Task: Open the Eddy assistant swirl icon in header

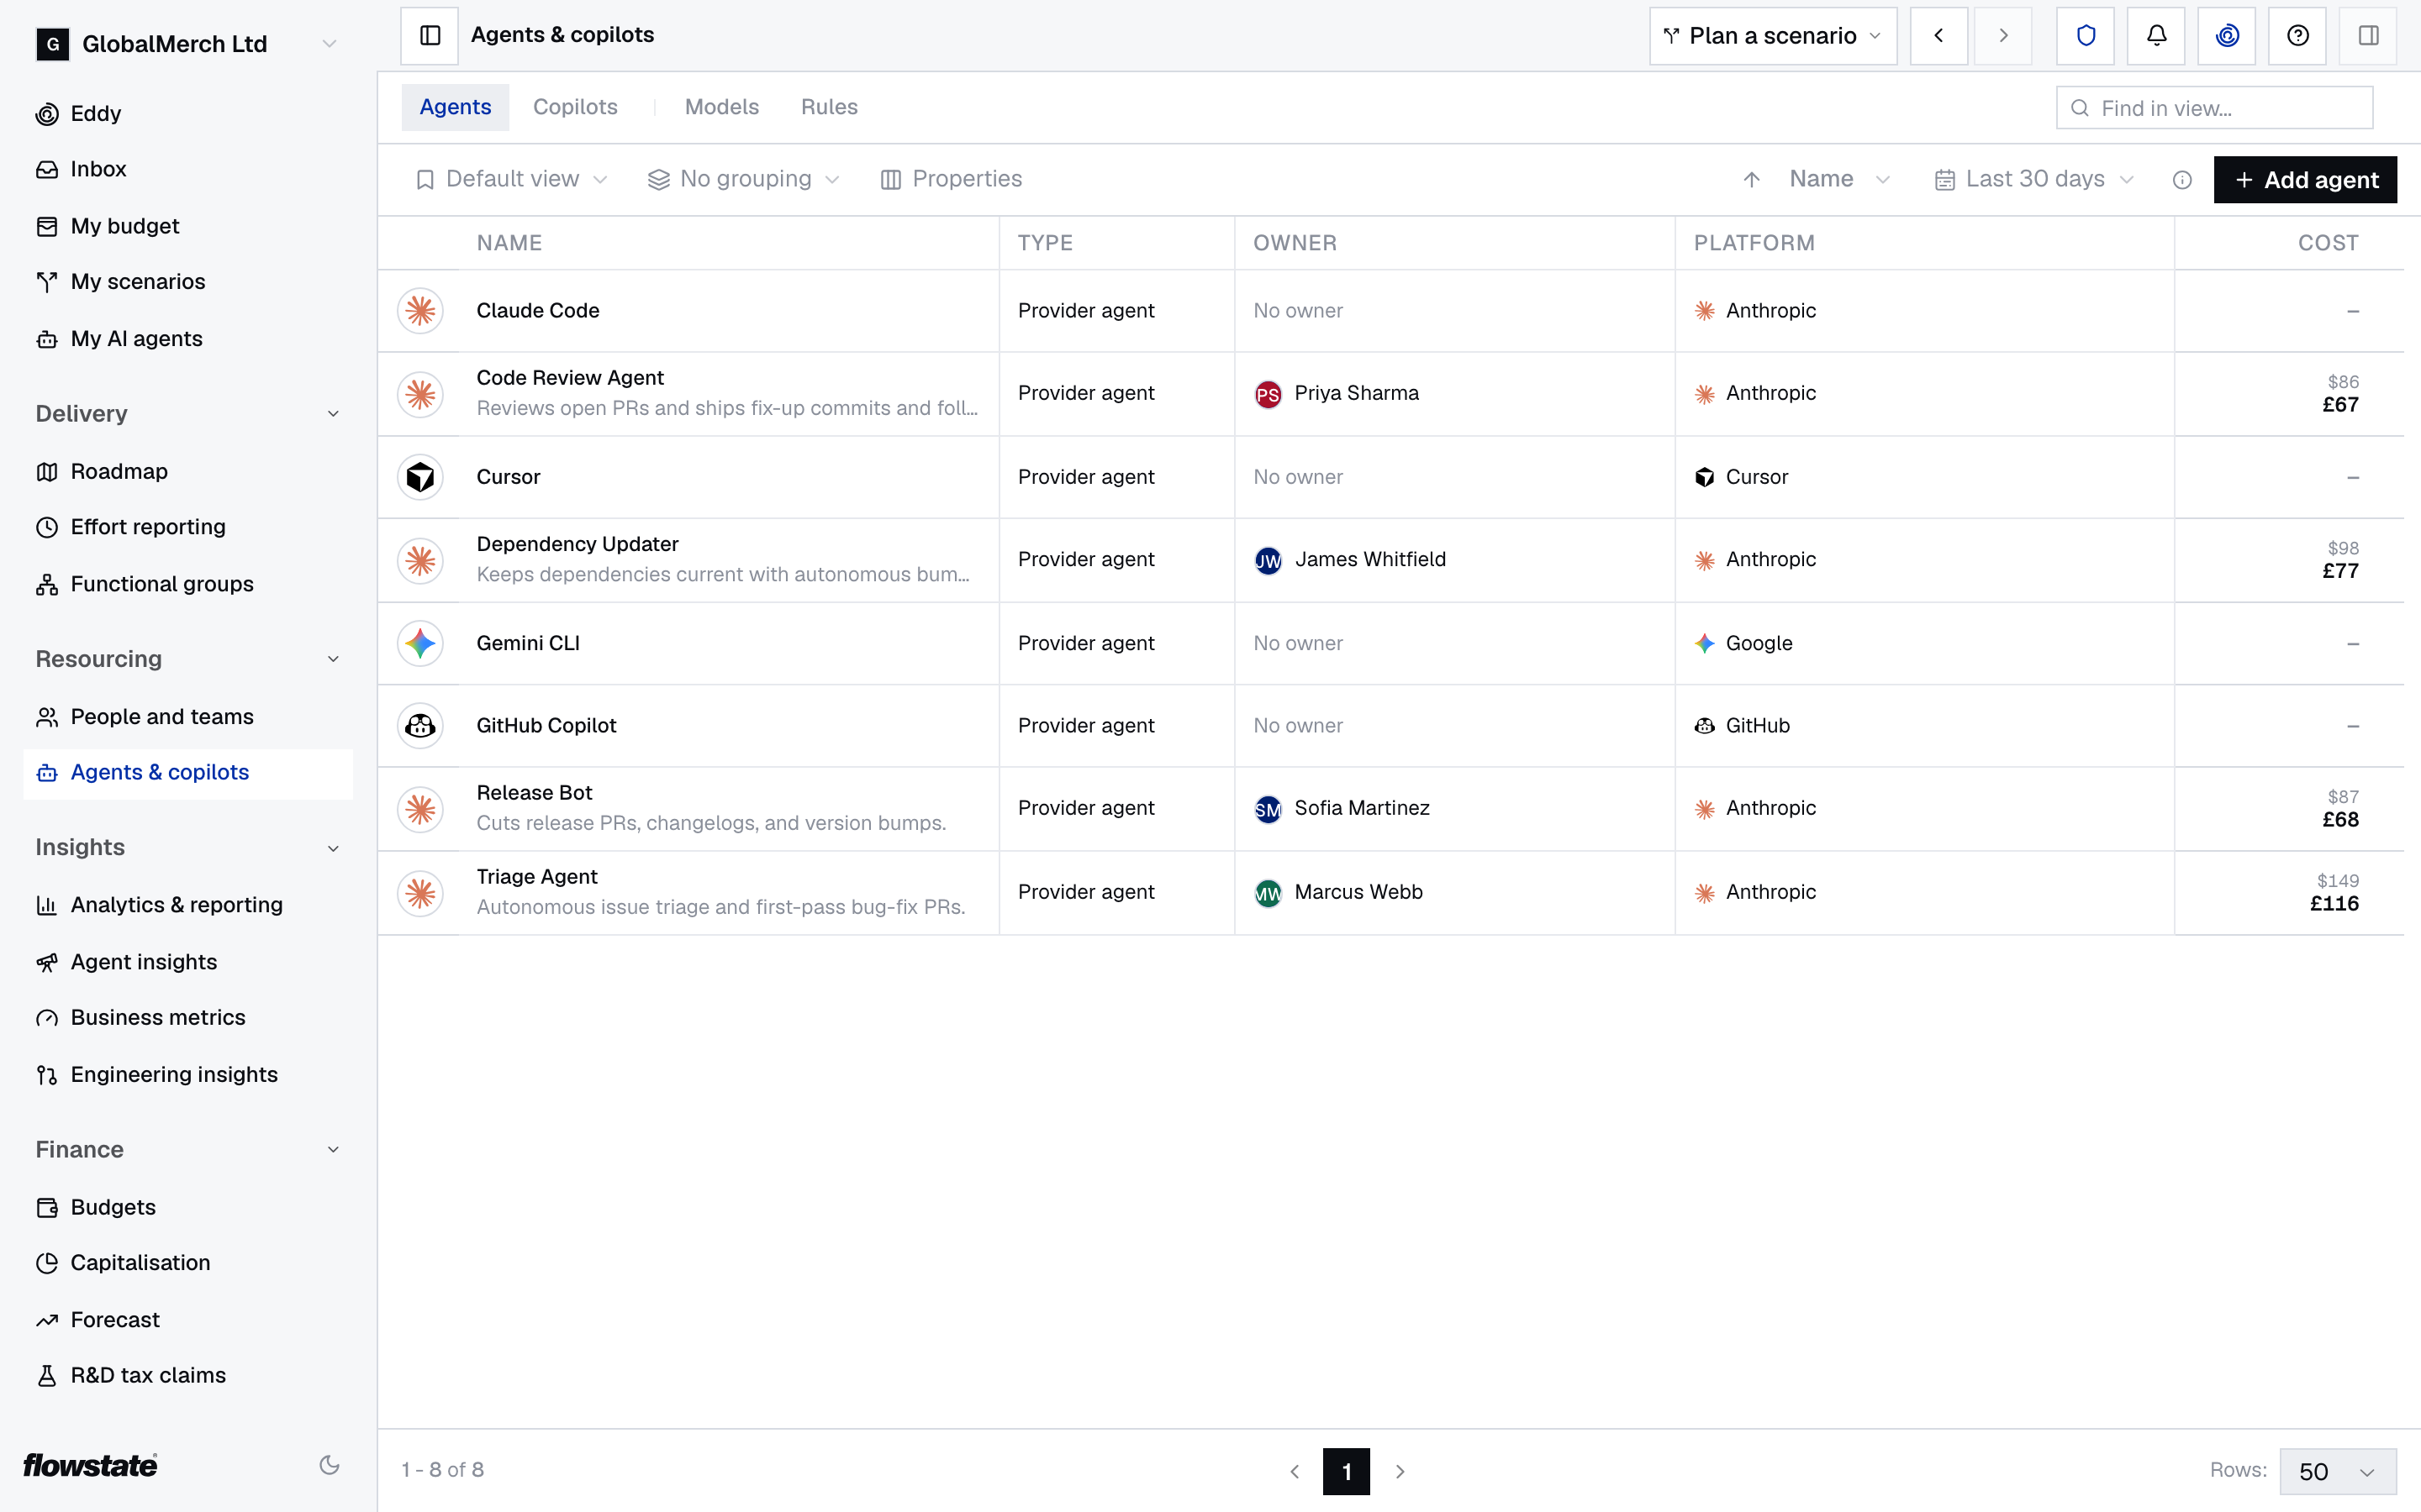Action: [x=2227, y=36]
